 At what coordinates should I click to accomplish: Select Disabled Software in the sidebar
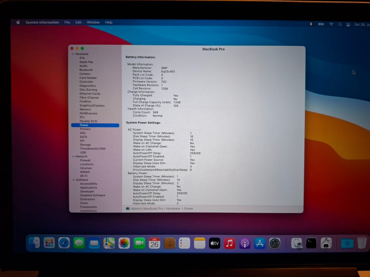[x=93, y=195]
